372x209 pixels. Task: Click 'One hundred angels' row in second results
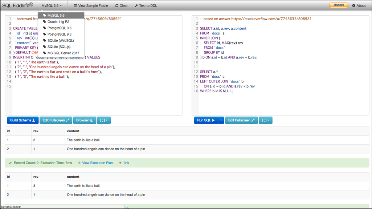[187, 194]
